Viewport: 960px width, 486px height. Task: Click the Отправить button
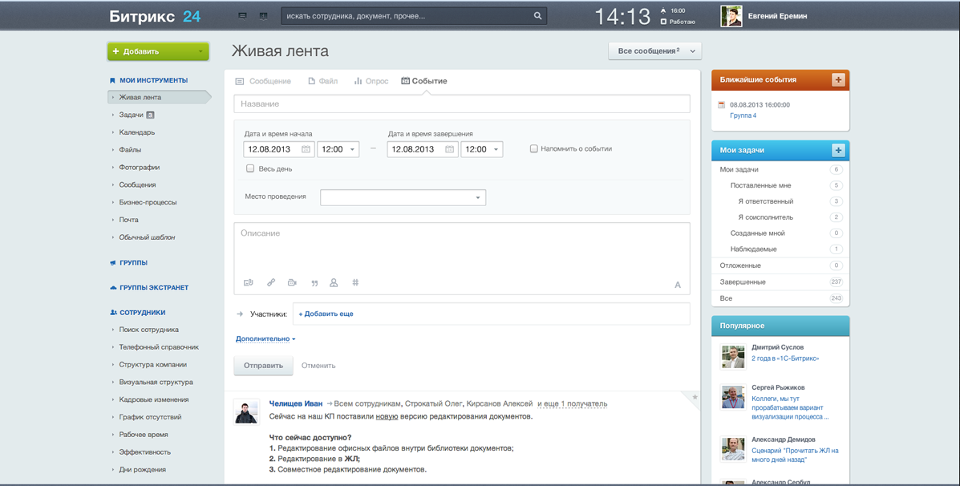(263, 366)
